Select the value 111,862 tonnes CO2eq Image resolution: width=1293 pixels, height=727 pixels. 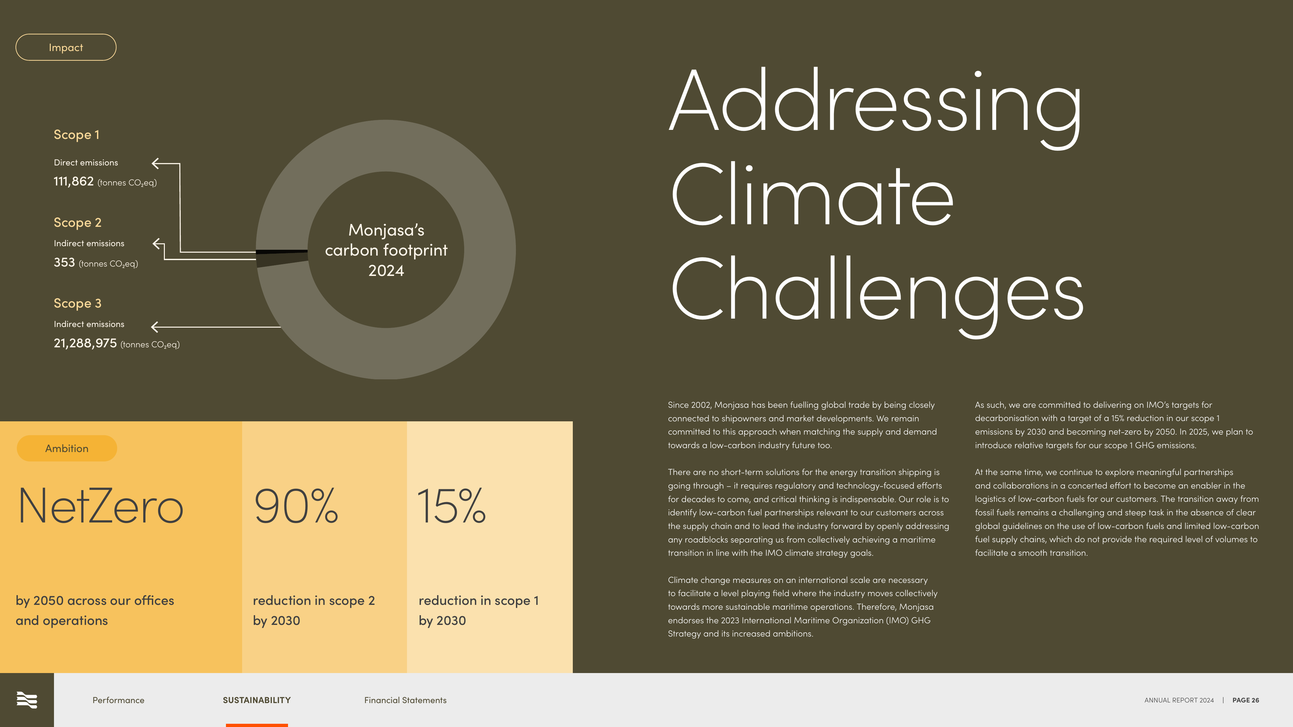pyautogui.click(x=105, y=182)
